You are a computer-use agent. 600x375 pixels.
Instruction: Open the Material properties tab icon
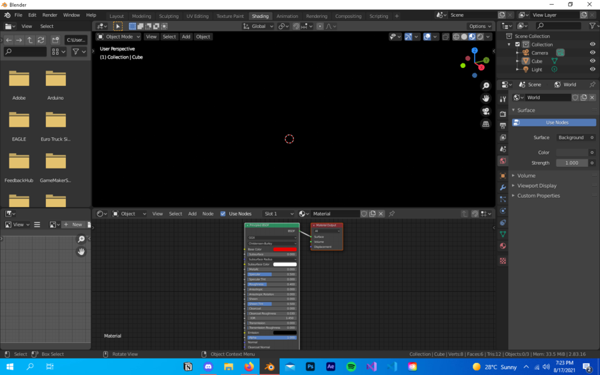503,246
